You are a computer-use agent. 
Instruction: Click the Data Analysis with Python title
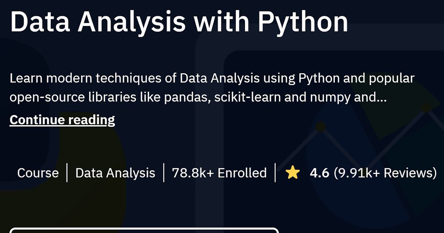click(x=179, y=21)
